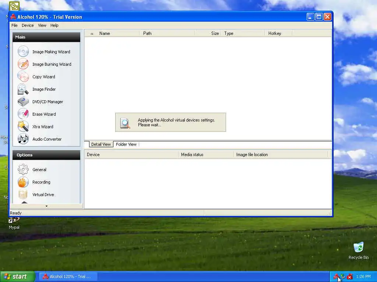Open the File menu
The height and width of the screenshot is (282, 377).
coord(14,25)
